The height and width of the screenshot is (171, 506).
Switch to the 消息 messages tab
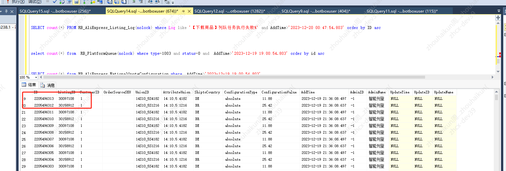pos(48,85)
